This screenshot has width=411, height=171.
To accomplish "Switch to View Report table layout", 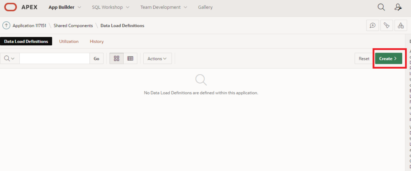I will tap(130, 59).
